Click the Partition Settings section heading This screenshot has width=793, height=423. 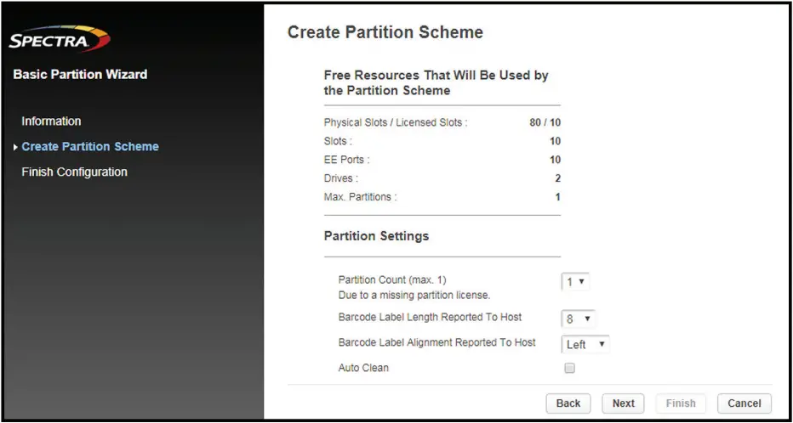click(x=376, y=236)
